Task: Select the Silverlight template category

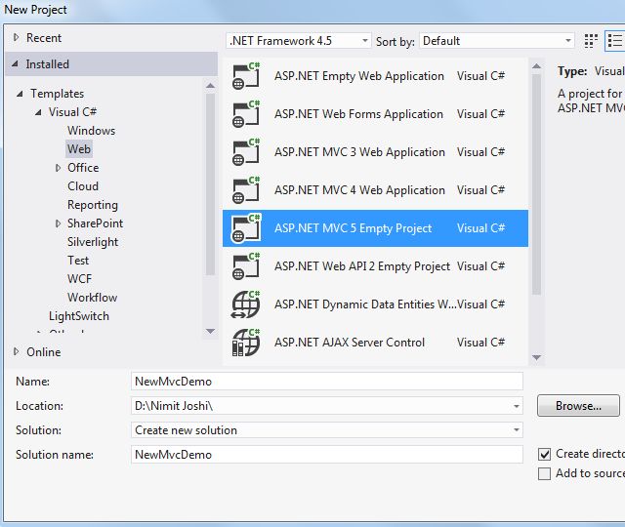Action: [93, 242]
